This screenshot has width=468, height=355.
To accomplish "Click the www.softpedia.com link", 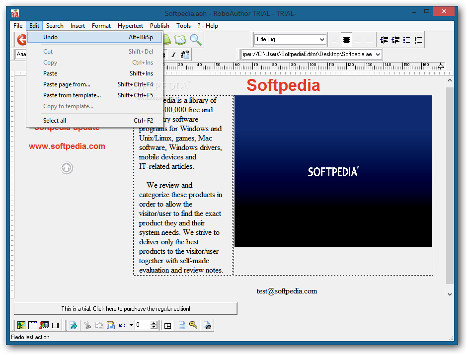I will (67, 146).
